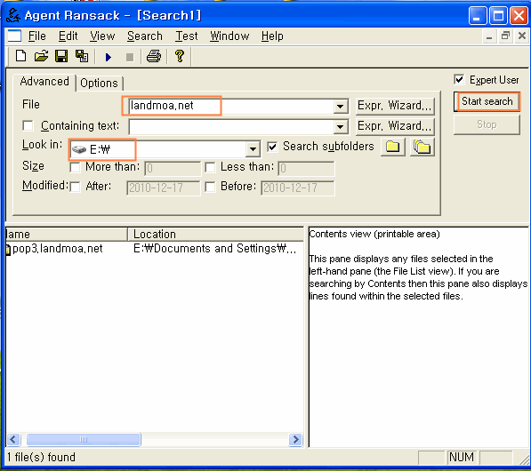Click the After date field 2010-12-17
This screenshot has height=471, width=531.
coord(164,188)
